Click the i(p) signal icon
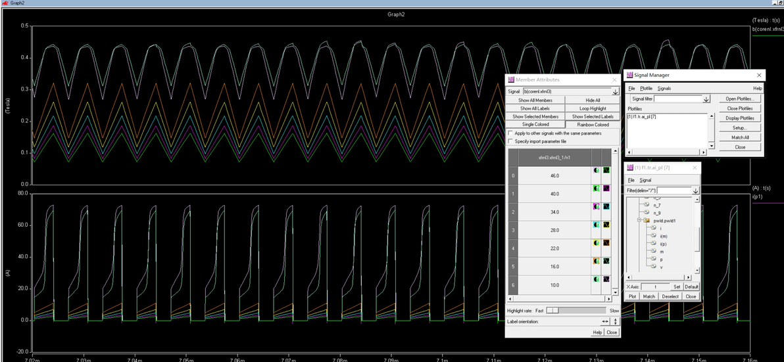Screen dimensions: 784x362 point(654,244)
